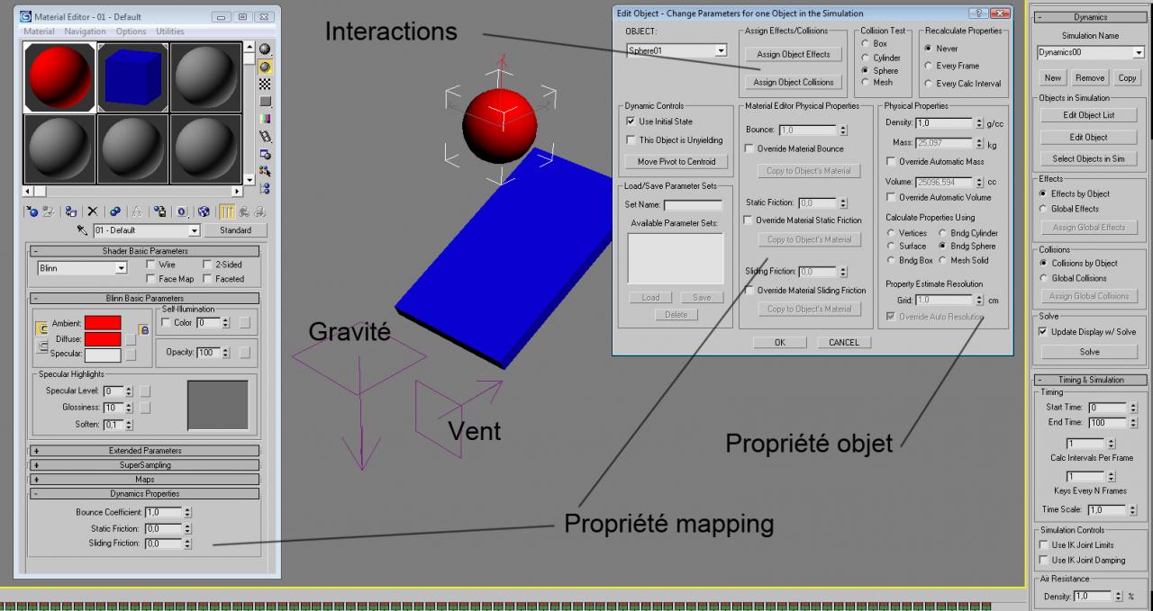Click the lock icon beside Ambient/Diffuse

tap(143, 330)
